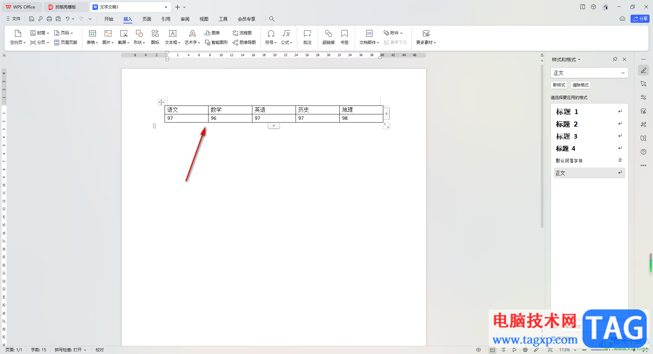Open the 文件 menu
Image resolution: width=653 pixels, height=354 pixels.
tap(14, 19)
